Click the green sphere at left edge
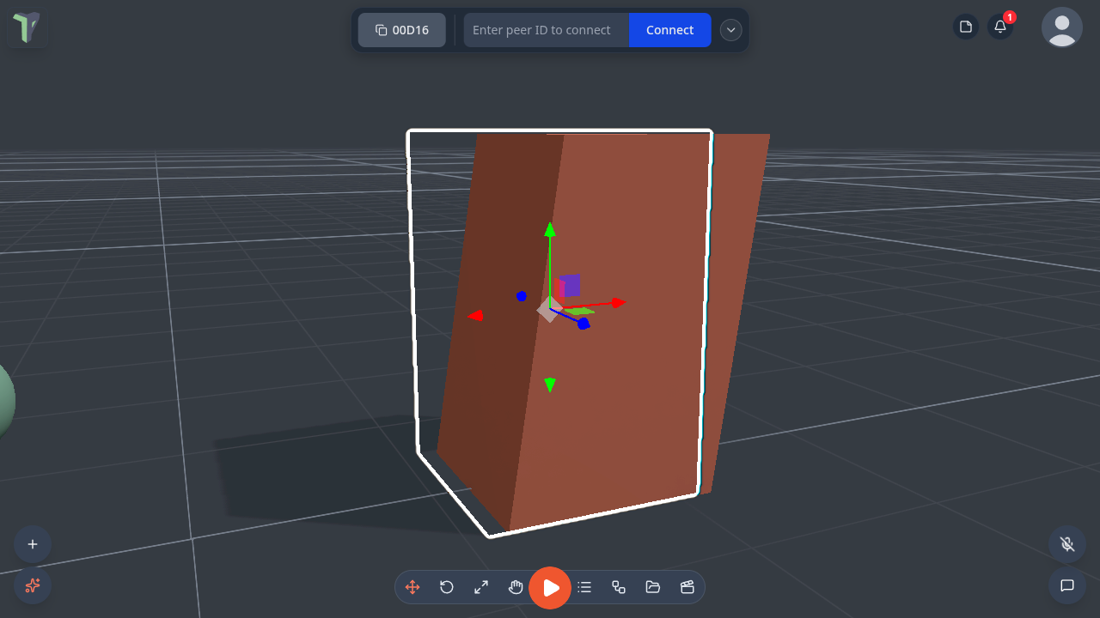 pyautogui.click(x=5, y=400)
